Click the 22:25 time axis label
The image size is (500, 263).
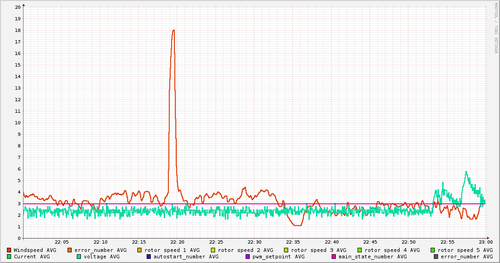coord(216,242)
